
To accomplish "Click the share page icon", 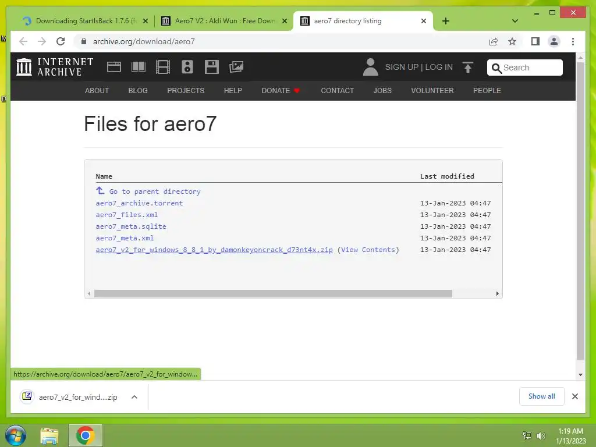I will (x=494, y=41).
